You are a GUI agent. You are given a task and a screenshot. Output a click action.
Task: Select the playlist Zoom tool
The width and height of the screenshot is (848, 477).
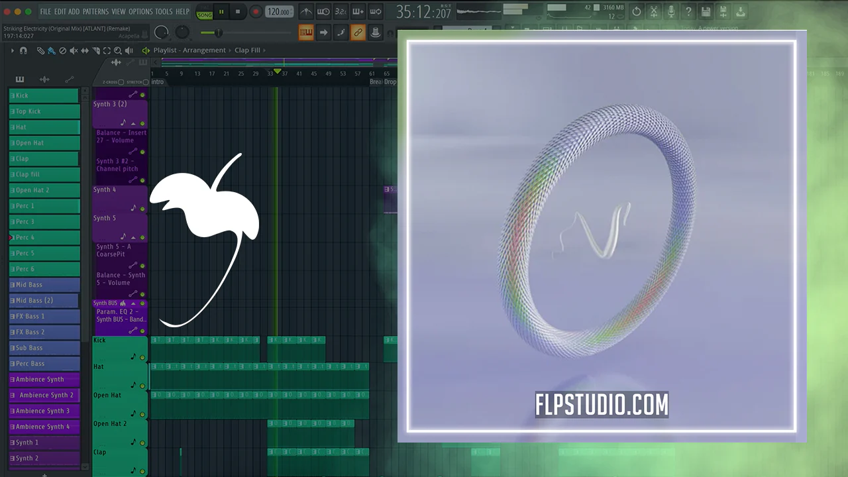point(118,50)
